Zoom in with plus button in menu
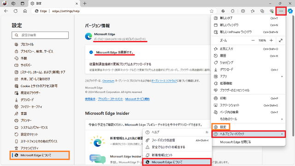 click(271, 41)
